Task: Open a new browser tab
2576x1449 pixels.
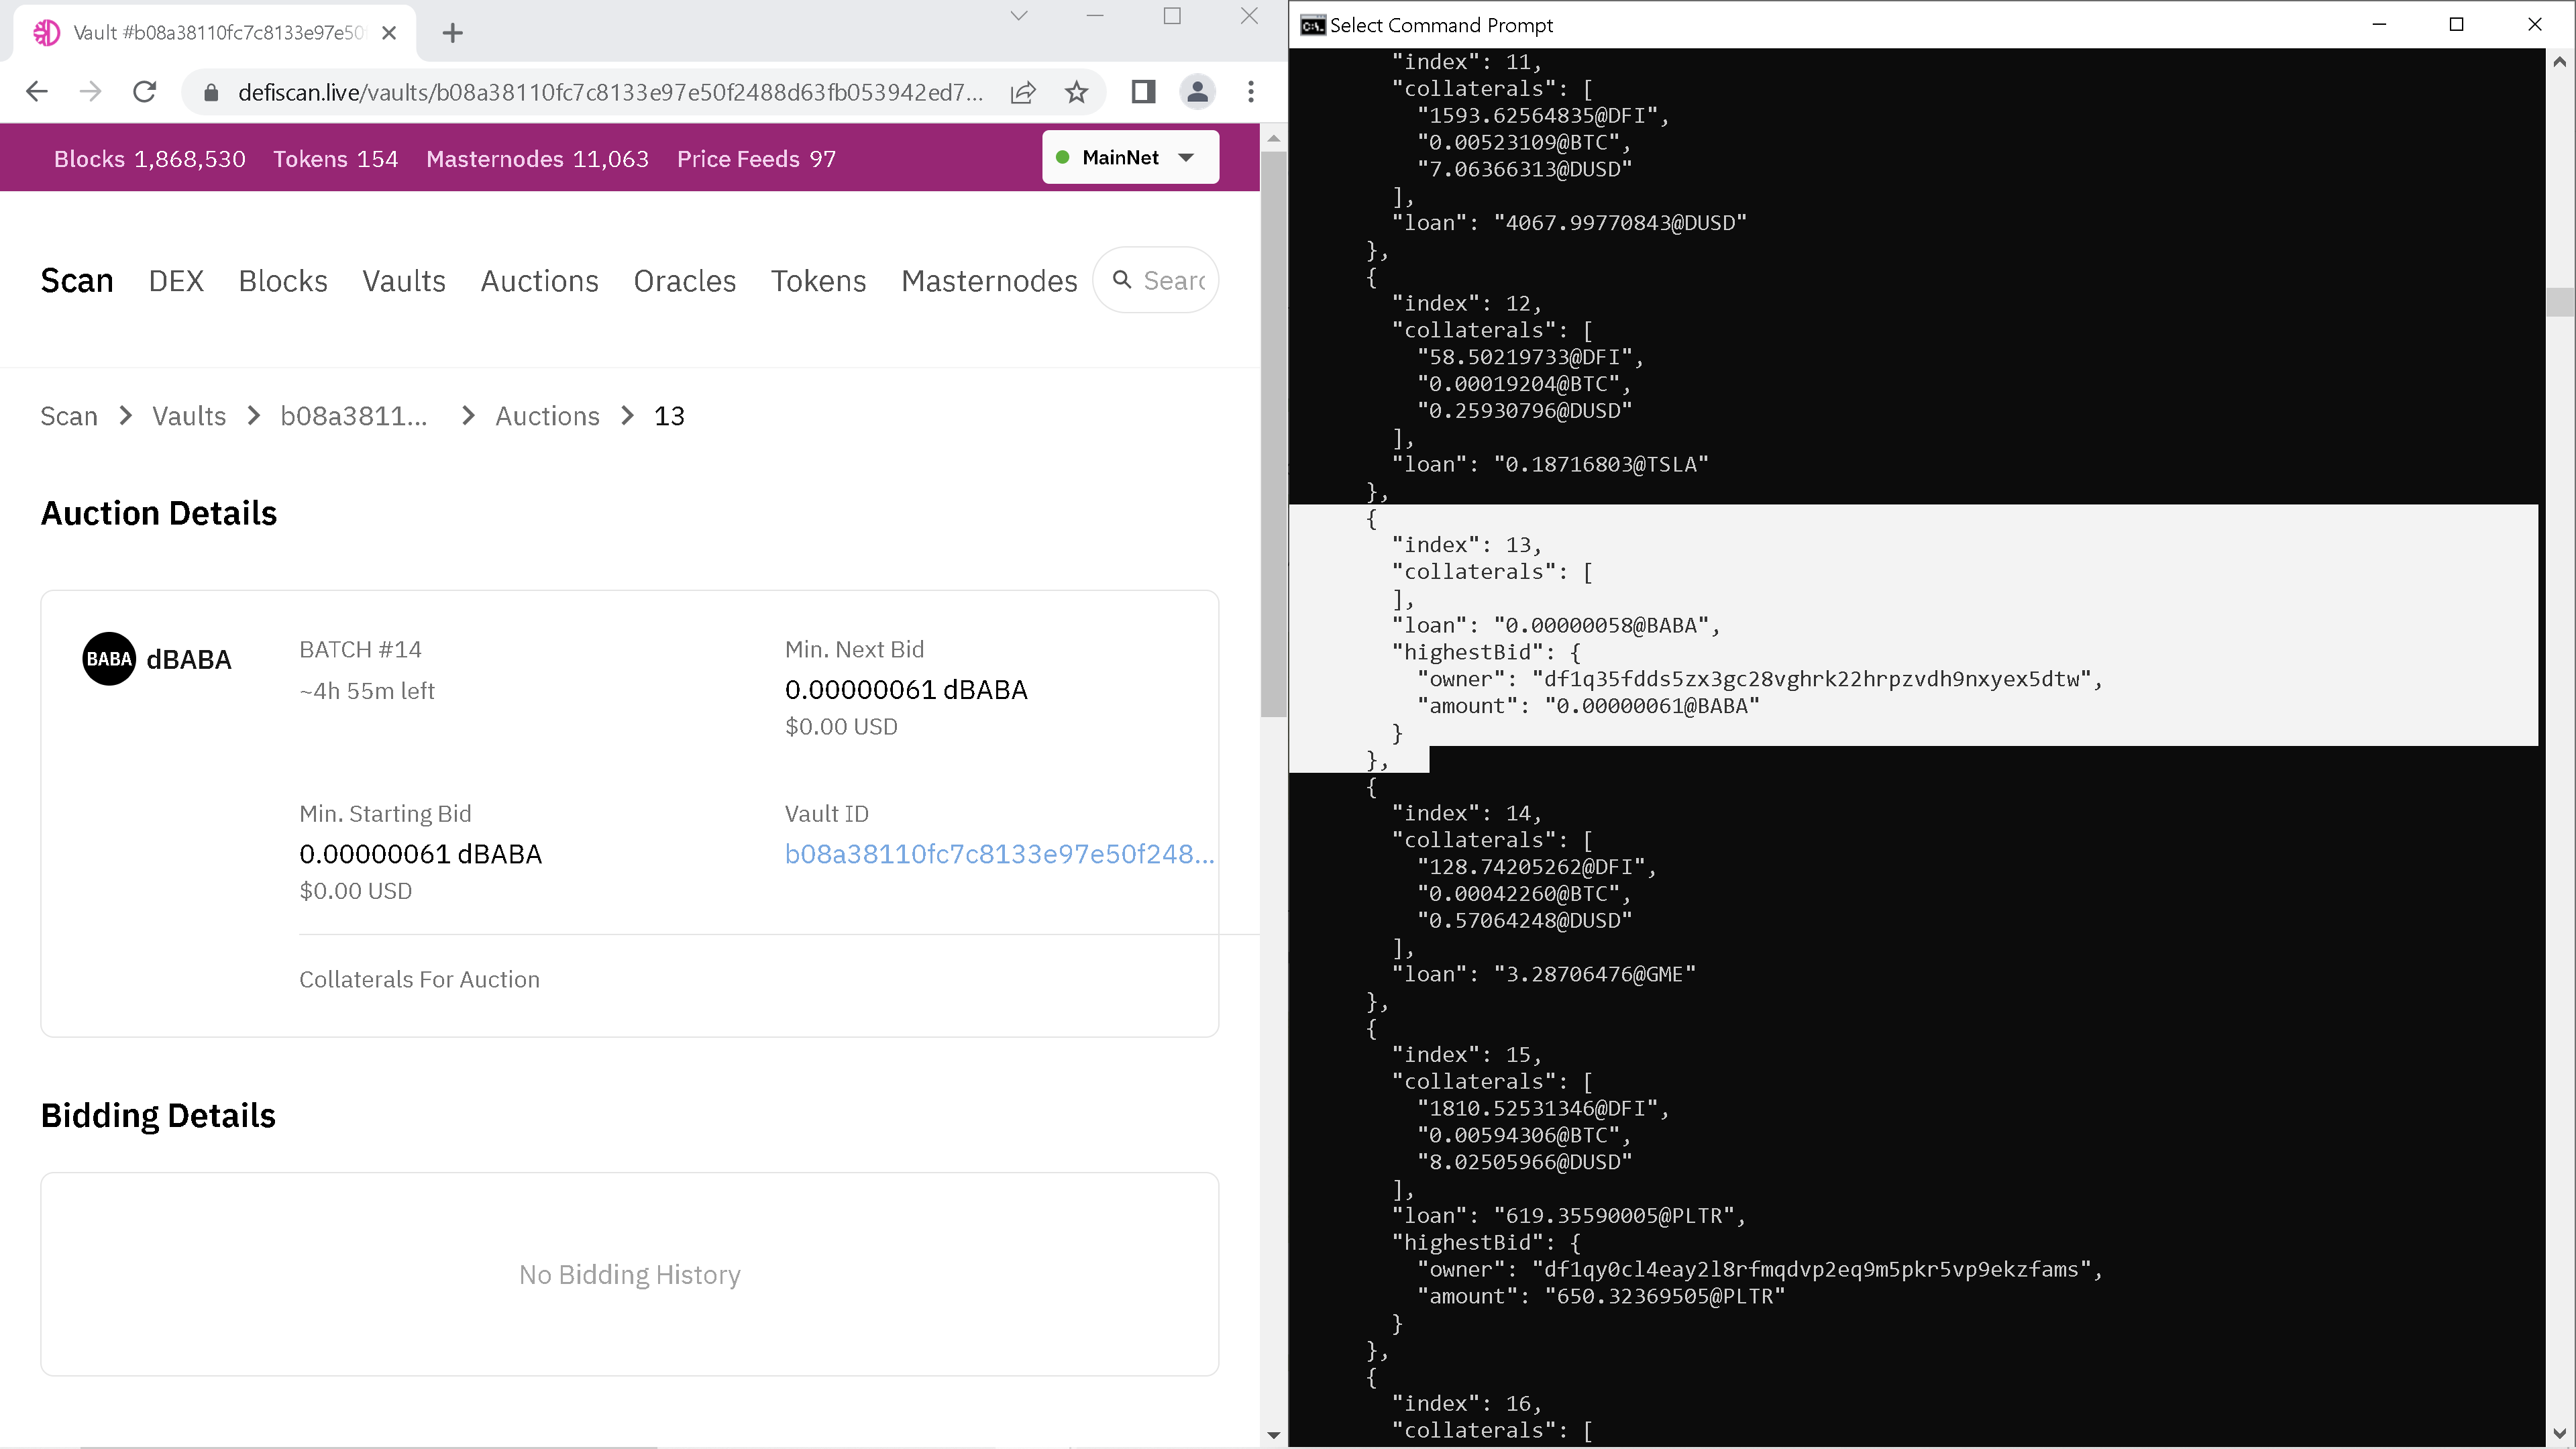Action: point(452,33)
